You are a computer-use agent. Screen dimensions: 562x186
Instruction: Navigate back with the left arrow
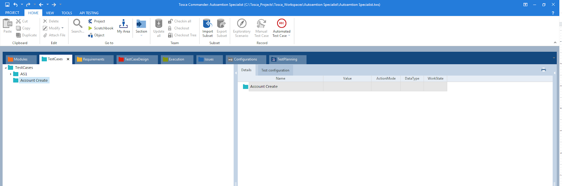tap(41, 5)
